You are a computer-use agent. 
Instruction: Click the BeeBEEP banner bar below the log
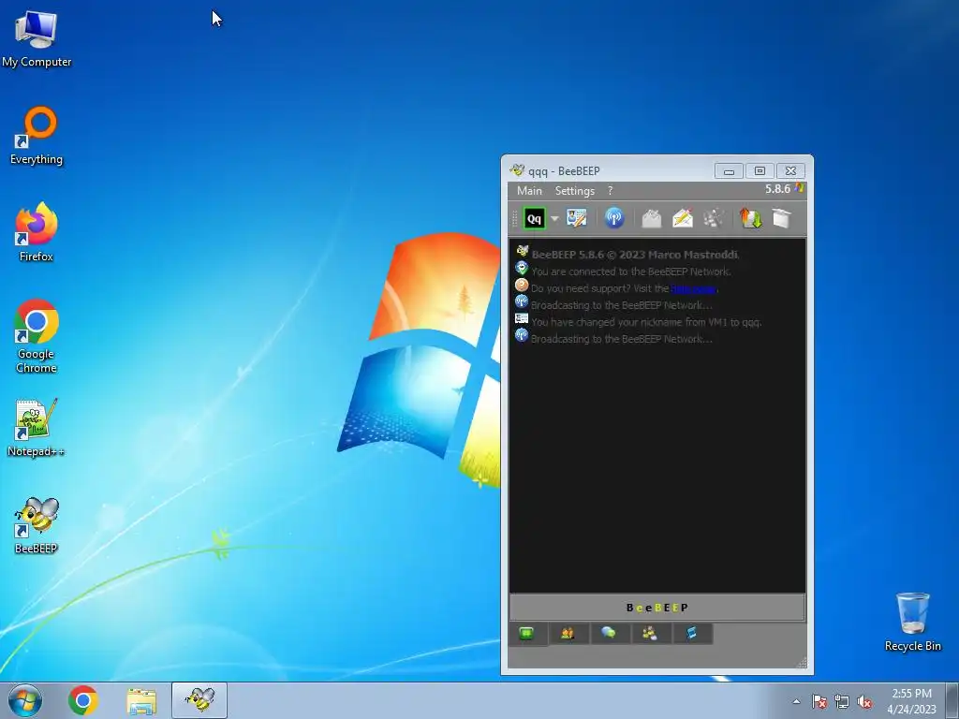[x=657, y=607]
